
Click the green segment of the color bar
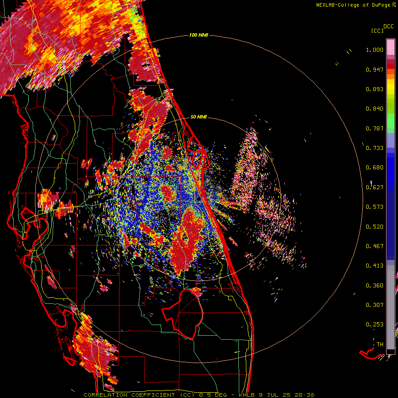click(390, 121)
